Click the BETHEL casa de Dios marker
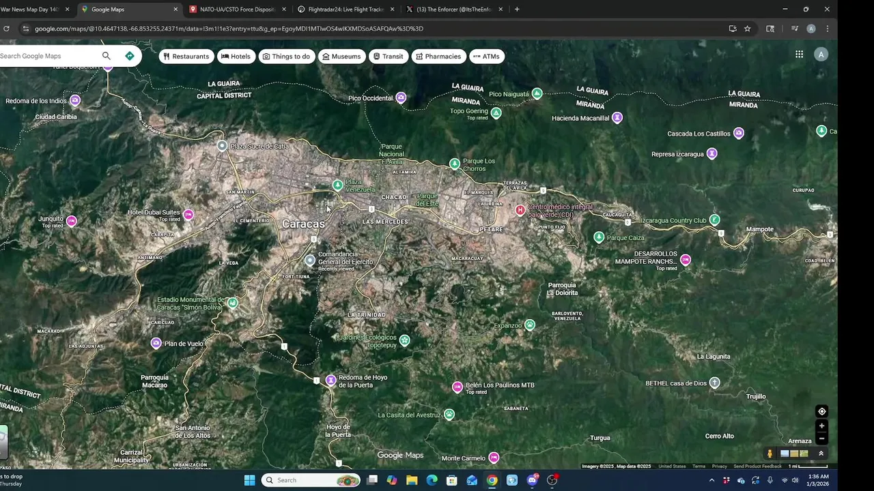 [x=714, y=383]
